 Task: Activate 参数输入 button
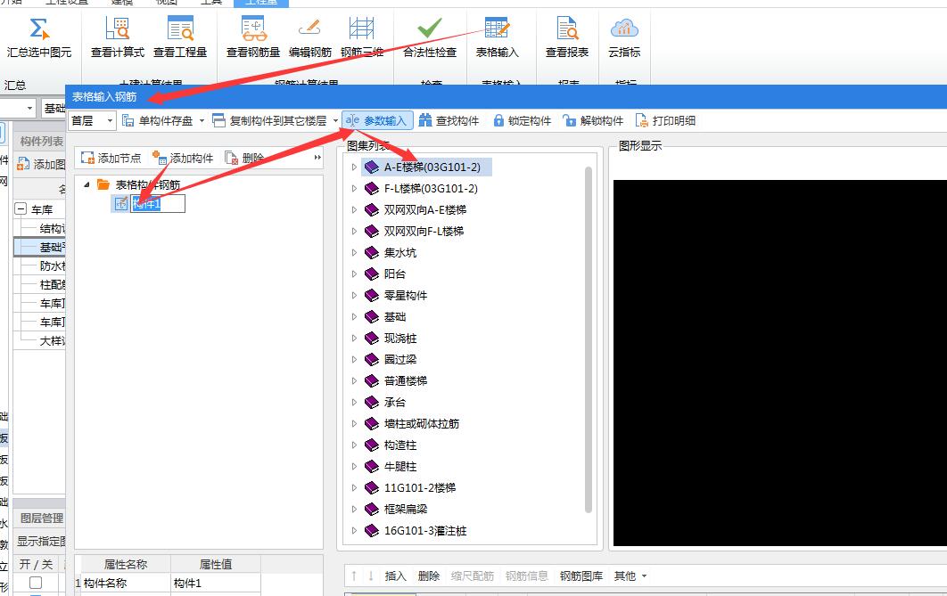tap(377, 120)
